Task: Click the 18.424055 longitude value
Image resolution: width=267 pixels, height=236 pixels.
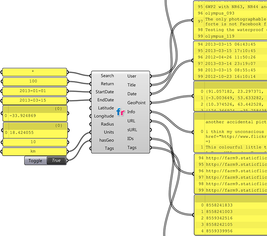Action: (x=22, y=133)
